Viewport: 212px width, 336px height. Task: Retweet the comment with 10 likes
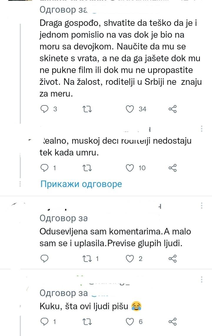click(x=87, y=168)
